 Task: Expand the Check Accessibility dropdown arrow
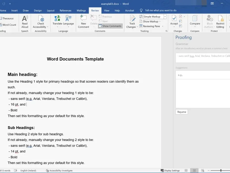pyautogui.click(x=47, y=27)
